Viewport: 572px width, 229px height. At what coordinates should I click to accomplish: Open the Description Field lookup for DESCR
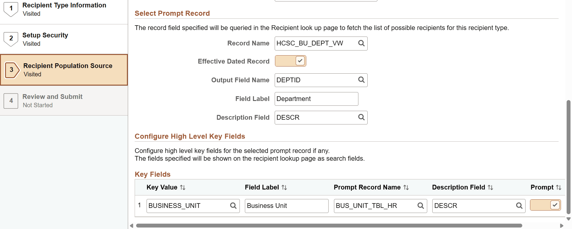tap(361, 117)
